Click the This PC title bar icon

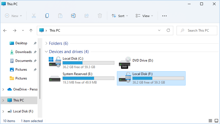coord(4,4)
